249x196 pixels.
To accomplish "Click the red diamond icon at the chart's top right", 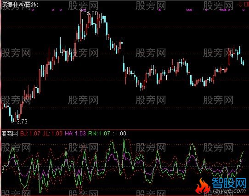I will 240,5.
